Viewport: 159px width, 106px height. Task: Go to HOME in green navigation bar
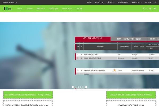[20, 9]
